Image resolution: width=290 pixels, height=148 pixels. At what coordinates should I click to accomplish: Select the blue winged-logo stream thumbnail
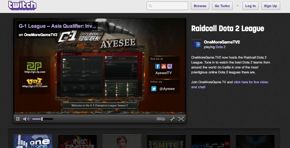(x=255, y=141)
